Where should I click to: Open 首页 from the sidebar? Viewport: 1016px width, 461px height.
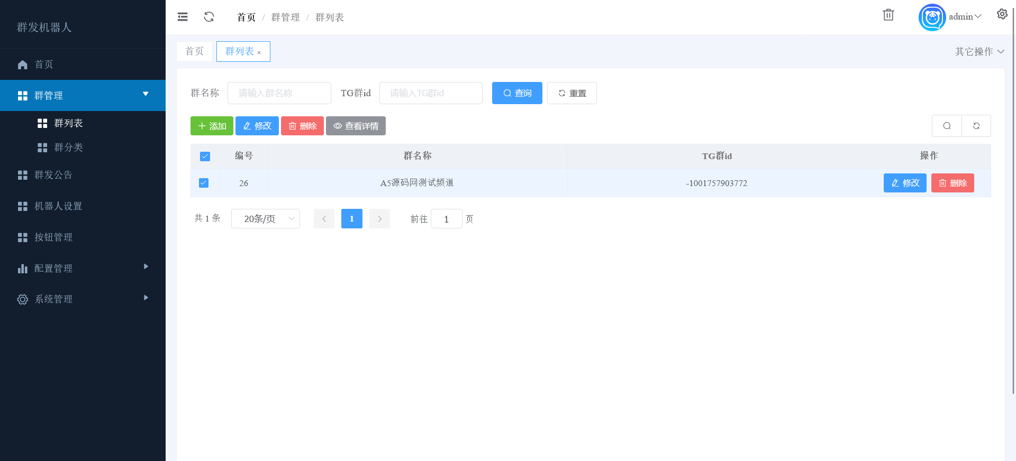tap(43, 64)
